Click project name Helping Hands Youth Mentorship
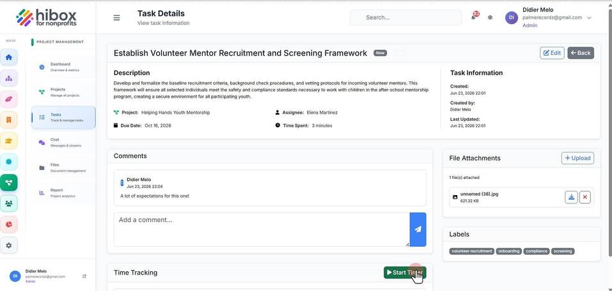612x291 pixels. click(x=176, y=113)
